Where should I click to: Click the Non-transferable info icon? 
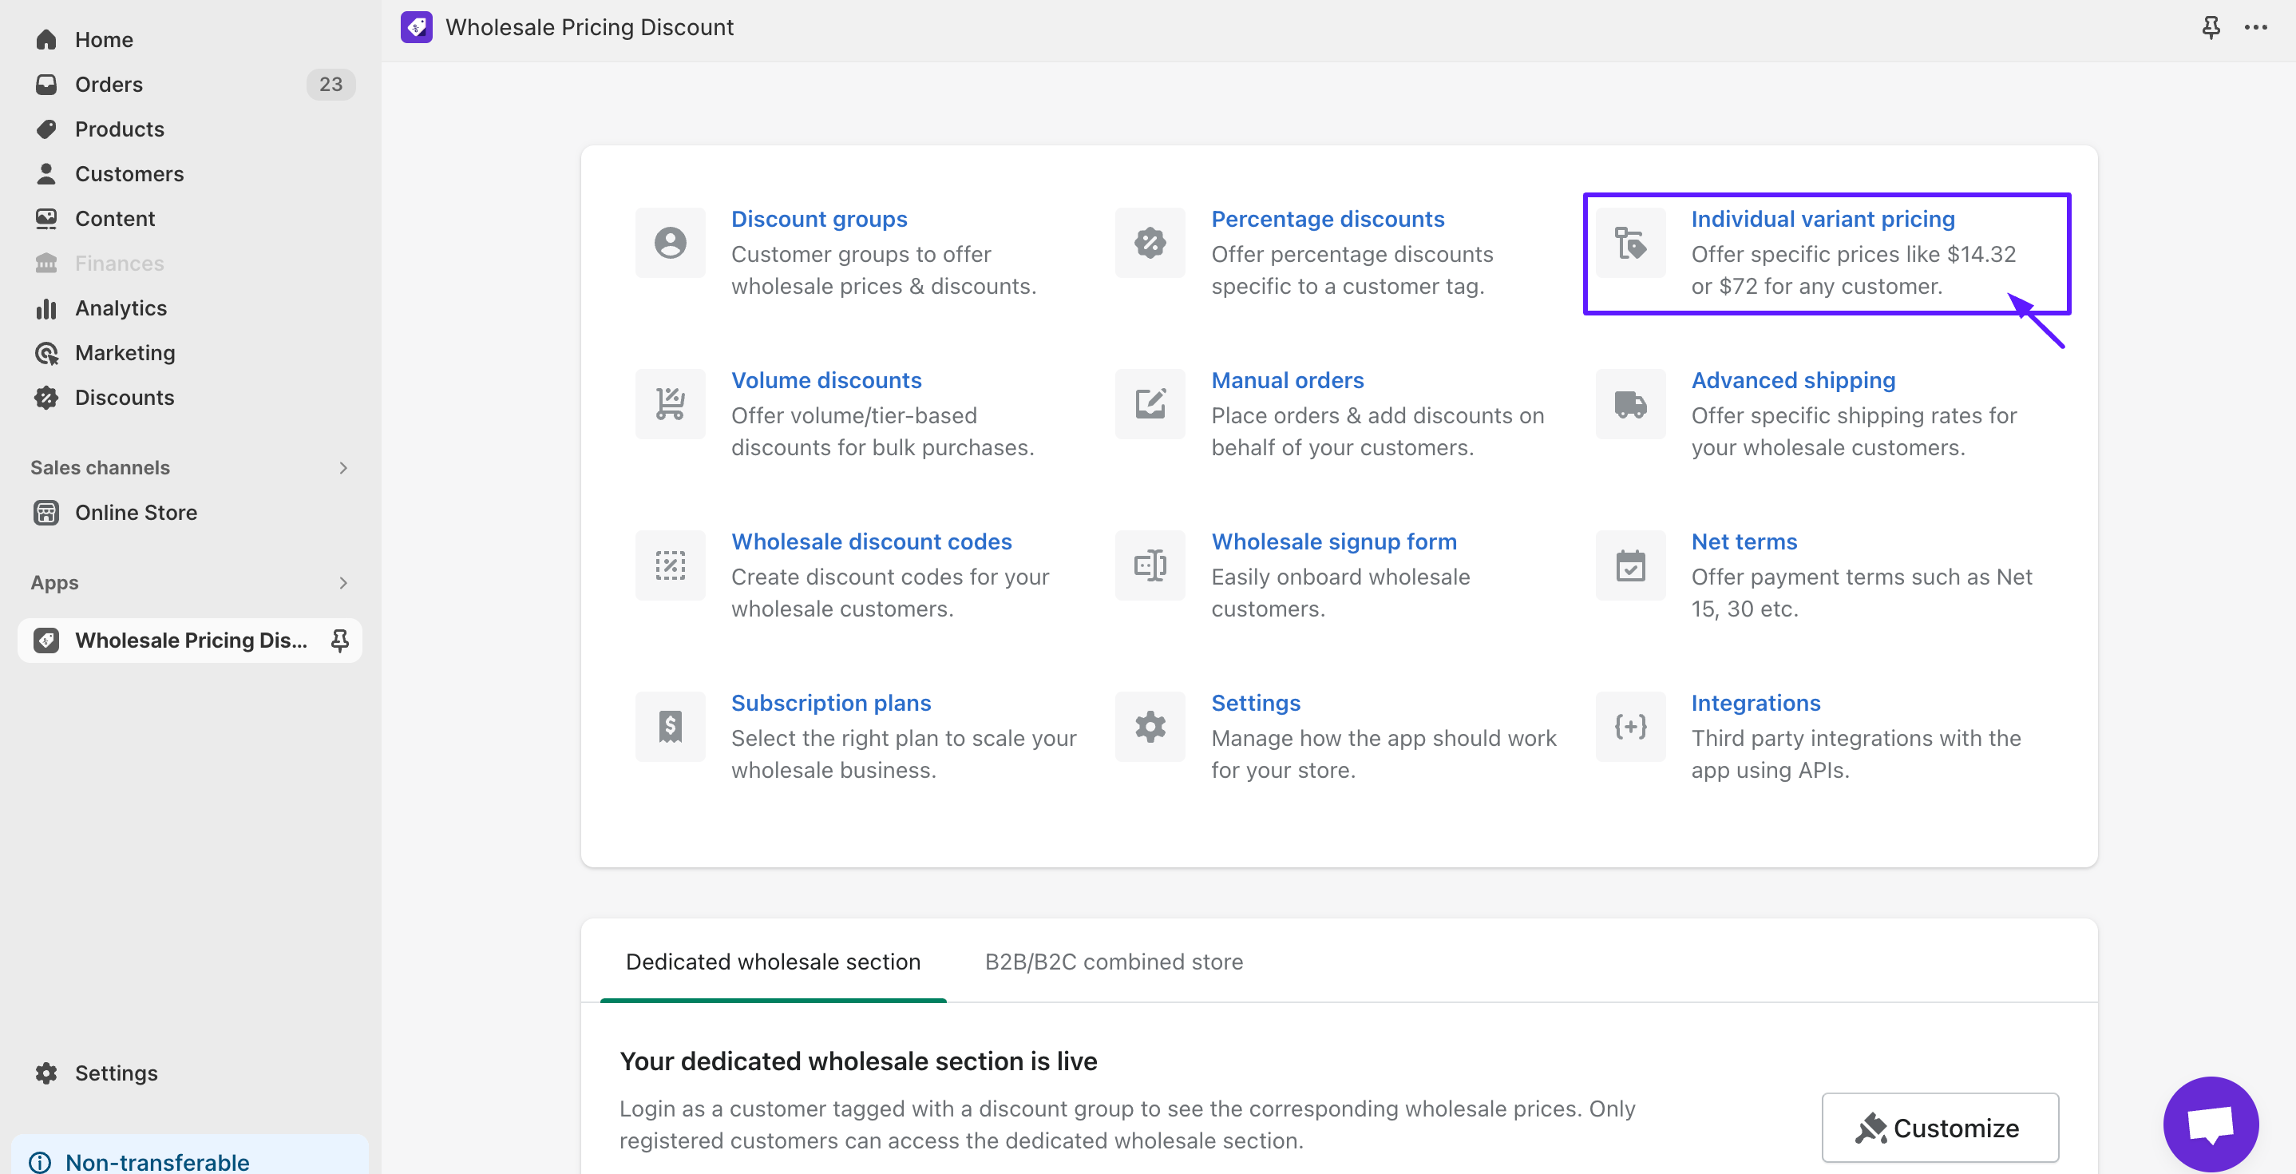pos(40,1161)
